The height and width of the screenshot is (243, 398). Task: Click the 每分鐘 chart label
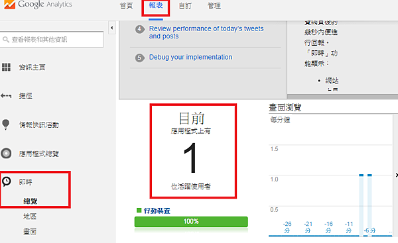coord(280,120)
